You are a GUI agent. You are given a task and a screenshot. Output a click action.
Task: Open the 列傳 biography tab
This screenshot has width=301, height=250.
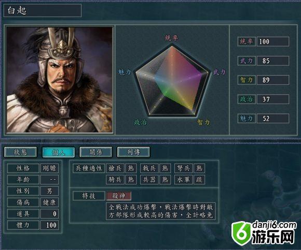point(133,152)
